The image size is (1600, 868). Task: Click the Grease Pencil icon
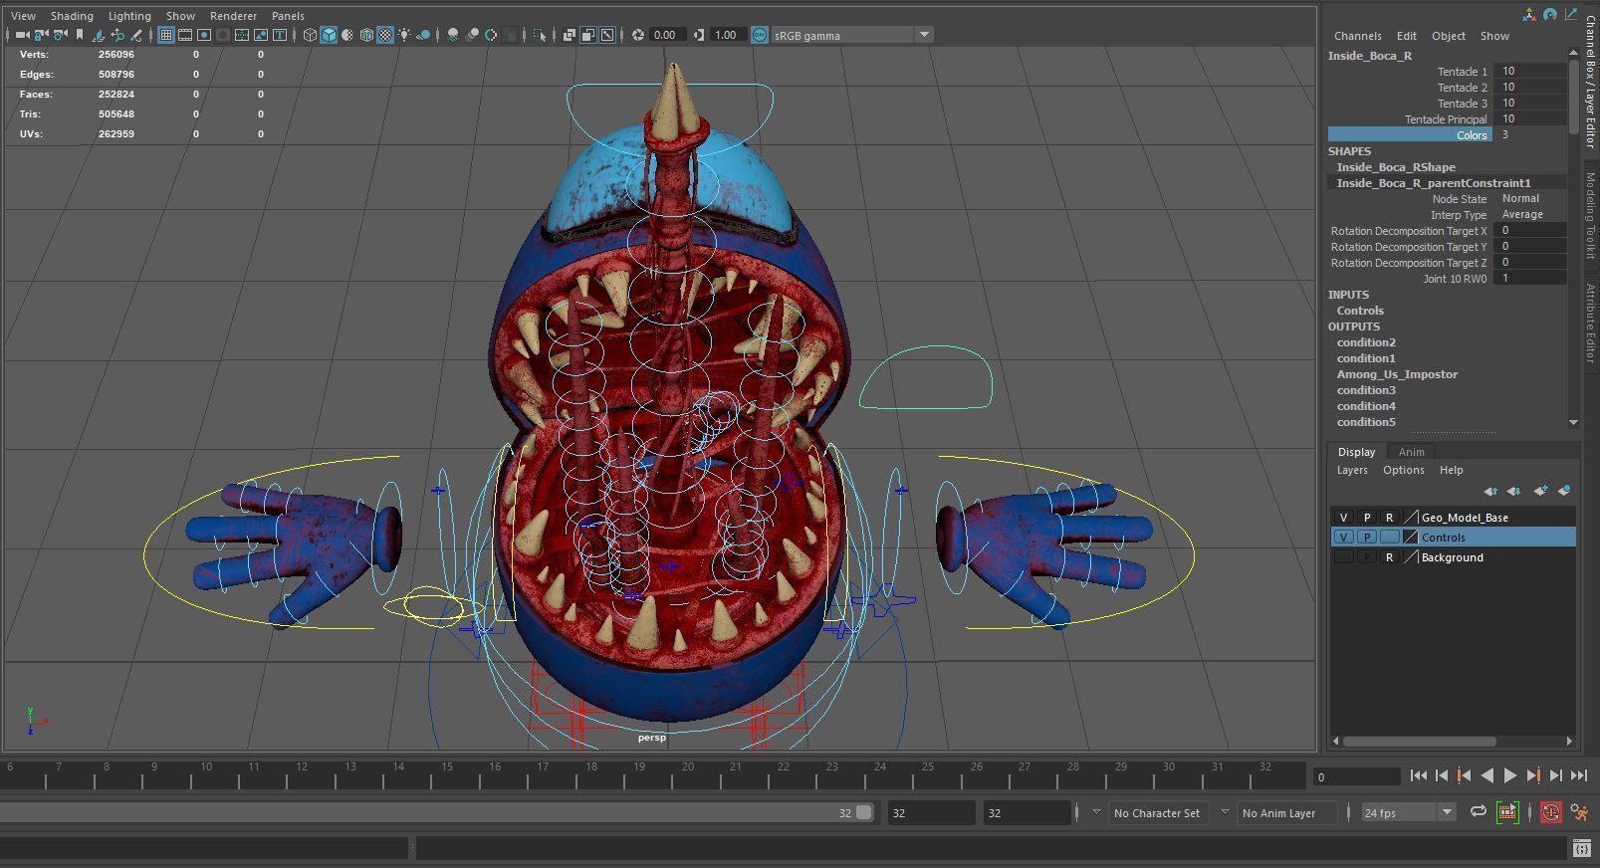135,35
